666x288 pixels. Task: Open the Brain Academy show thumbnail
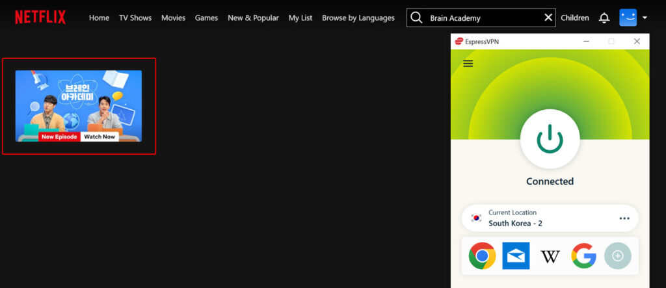[79, 106]
